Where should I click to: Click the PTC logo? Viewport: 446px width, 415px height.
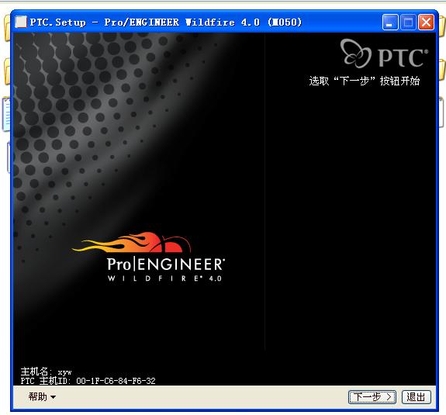[384, 54]
